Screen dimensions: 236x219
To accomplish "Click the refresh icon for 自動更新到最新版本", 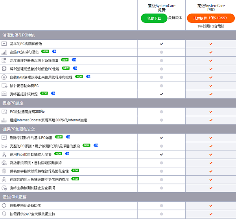I will coord(4,206).
